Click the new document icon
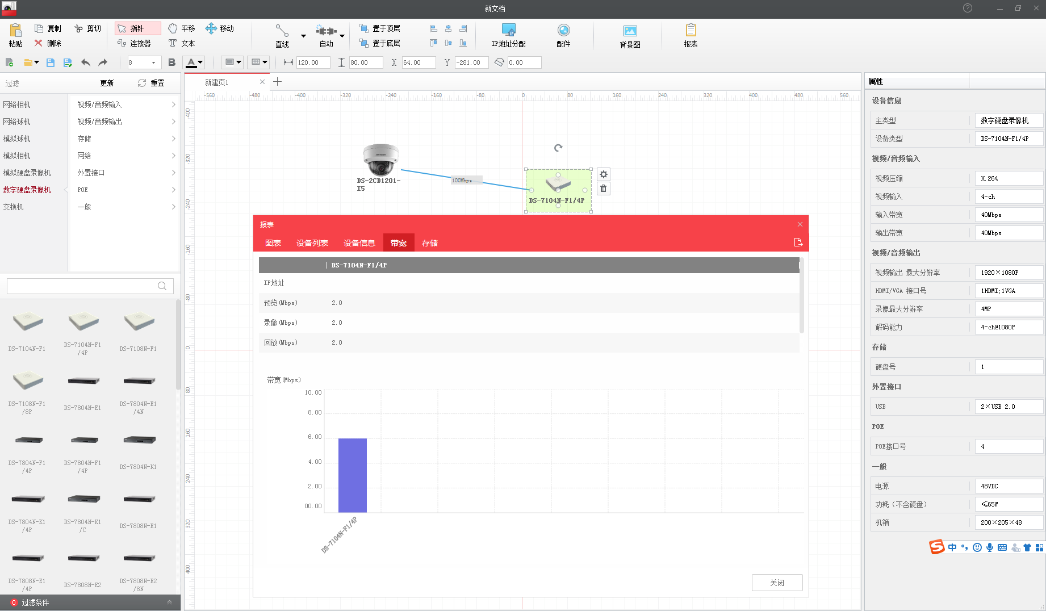Viewport: 1046px width, 611px height. pyautogui.click(x=10, y=62)
